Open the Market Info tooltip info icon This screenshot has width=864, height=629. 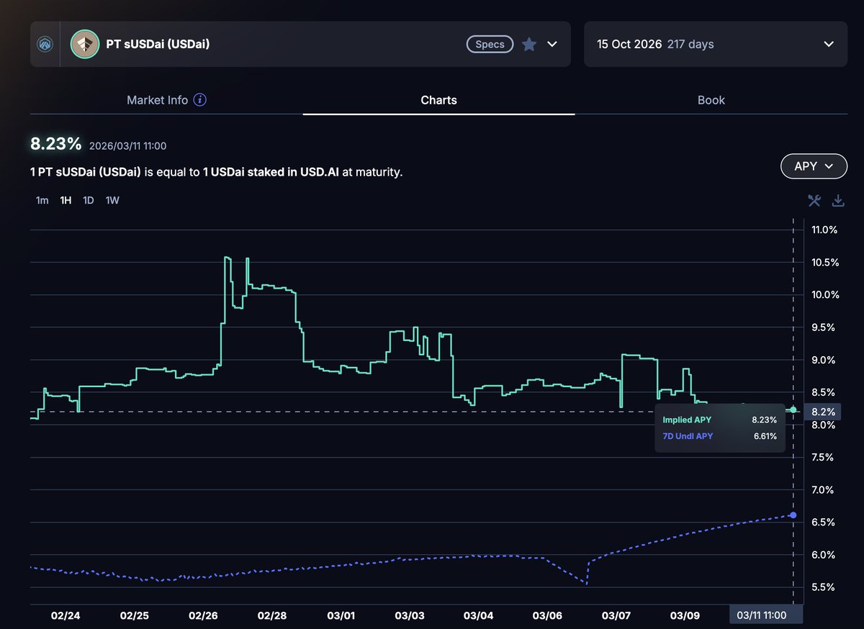pyautogui.click(x=200, y=100)
